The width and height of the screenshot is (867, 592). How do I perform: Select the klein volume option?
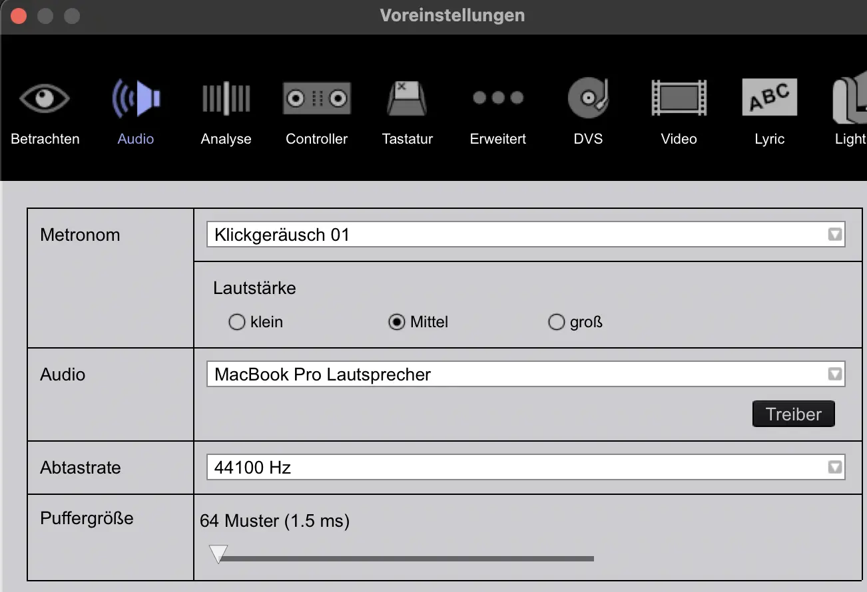tap(237, 322)
